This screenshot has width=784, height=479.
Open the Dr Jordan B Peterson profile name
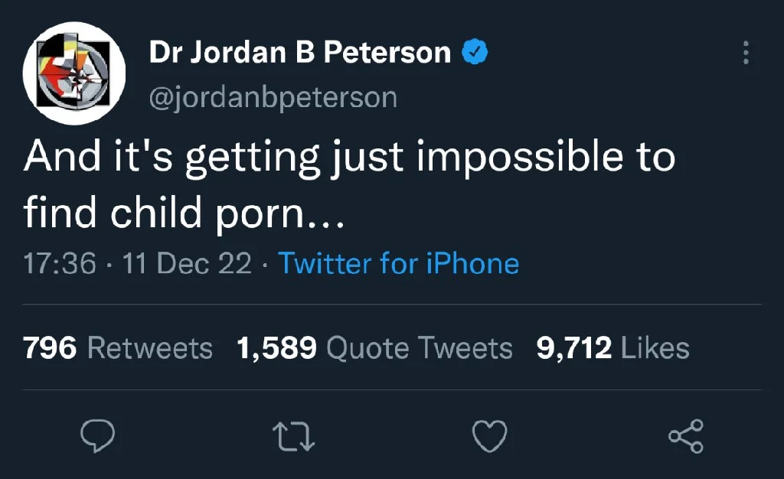tap(300, 52)
